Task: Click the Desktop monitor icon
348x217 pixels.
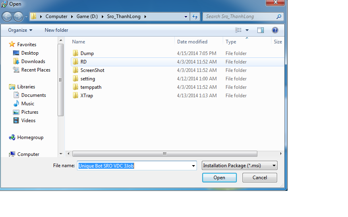Action: click(x=16, y=53)
